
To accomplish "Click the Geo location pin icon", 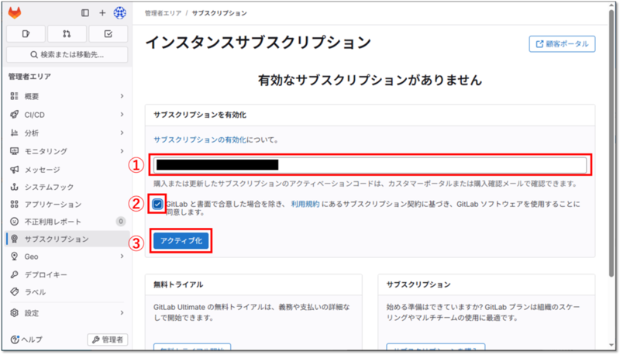I will coord(14,257).
